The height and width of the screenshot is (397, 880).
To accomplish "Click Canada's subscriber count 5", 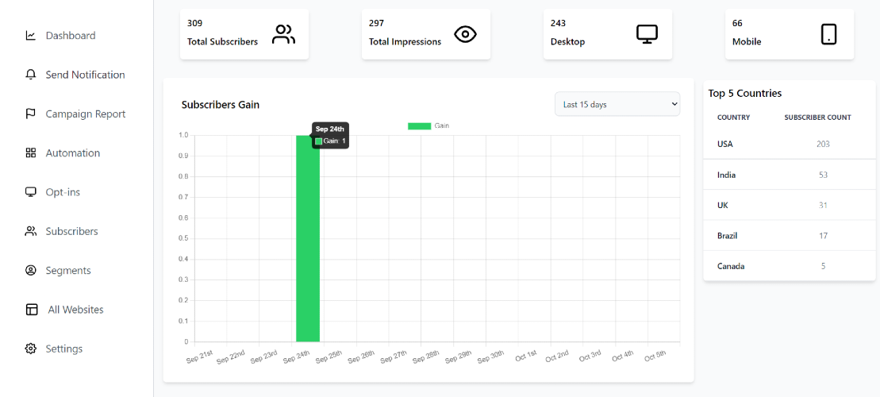I will pos(824,266).
